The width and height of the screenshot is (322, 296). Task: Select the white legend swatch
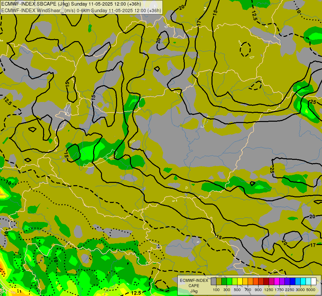[313, 282]
